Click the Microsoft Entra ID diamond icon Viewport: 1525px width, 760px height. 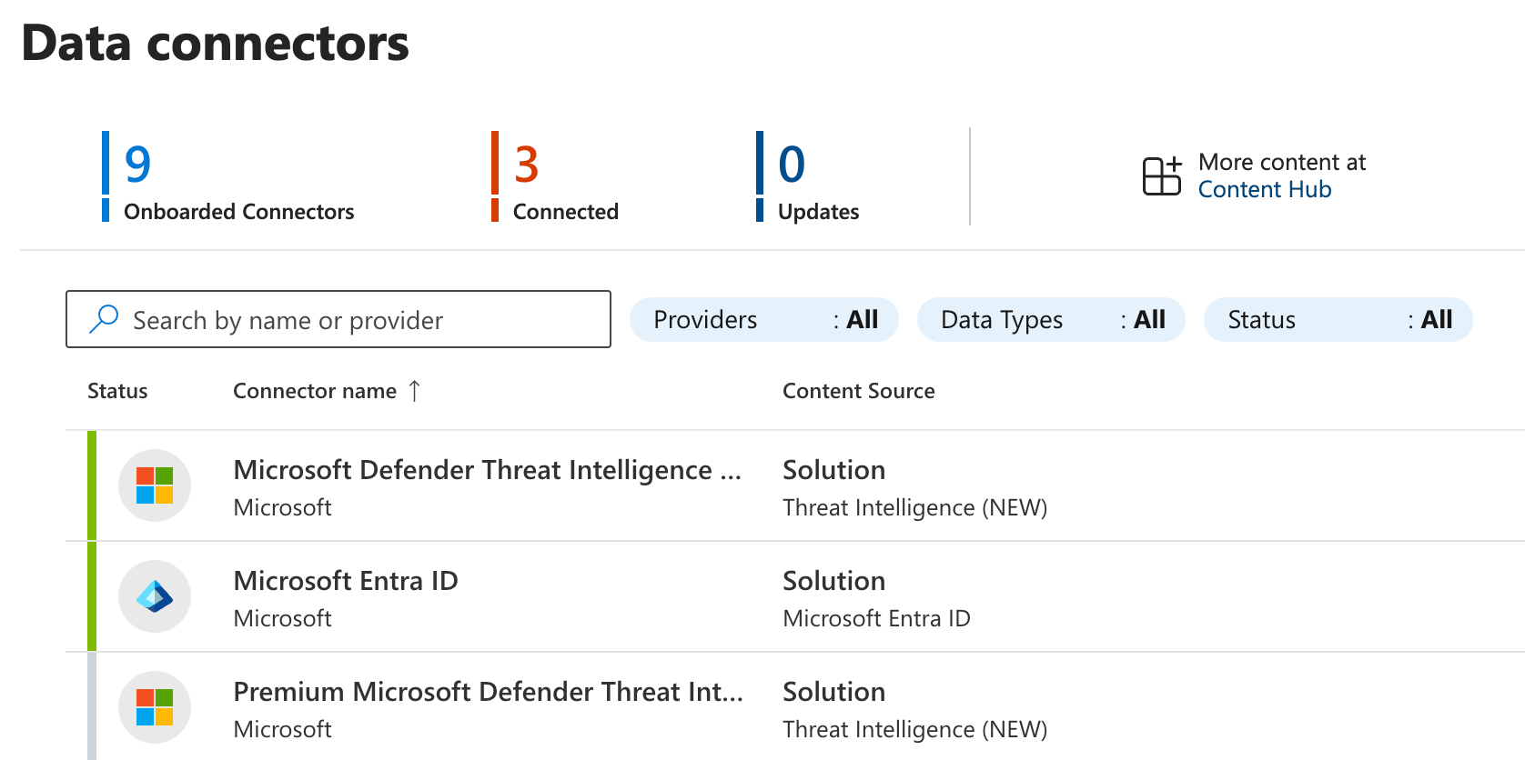pos(155,596)
